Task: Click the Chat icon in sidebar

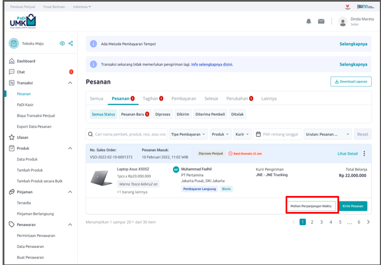Action: pyautogui.click(x=12, y=72)
